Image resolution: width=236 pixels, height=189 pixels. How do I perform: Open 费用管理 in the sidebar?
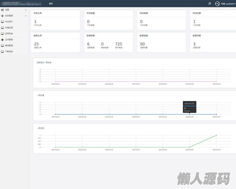9,45
